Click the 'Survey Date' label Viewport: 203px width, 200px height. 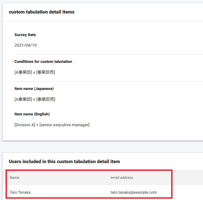point(25,35)
